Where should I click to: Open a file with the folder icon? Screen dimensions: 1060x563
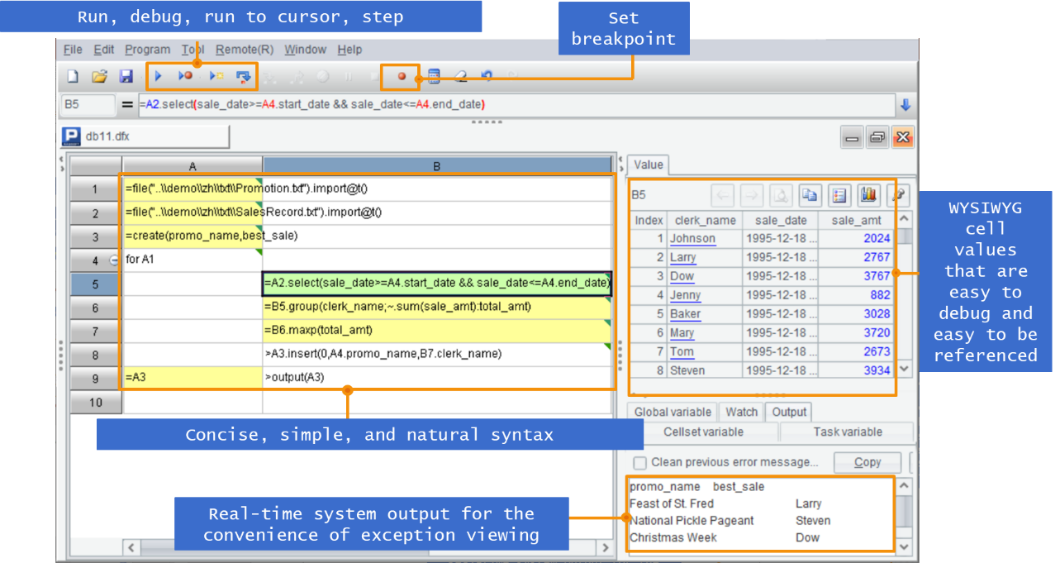pos(99,75)
